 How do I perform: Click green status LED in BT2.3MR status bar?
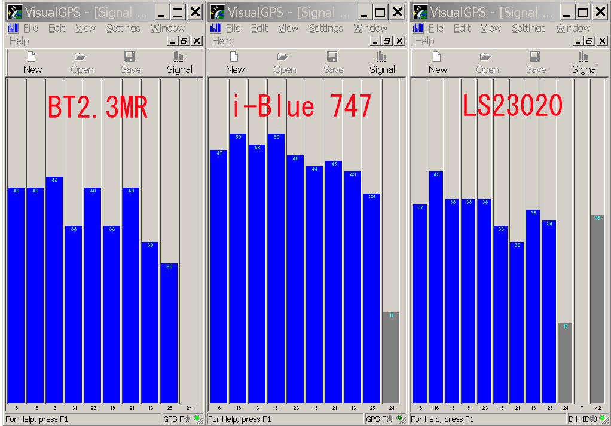point(197,418)
